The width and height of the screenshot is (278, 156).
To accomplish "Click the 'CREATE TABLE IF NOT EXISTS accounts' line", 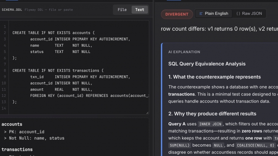I will coord(54,33).
